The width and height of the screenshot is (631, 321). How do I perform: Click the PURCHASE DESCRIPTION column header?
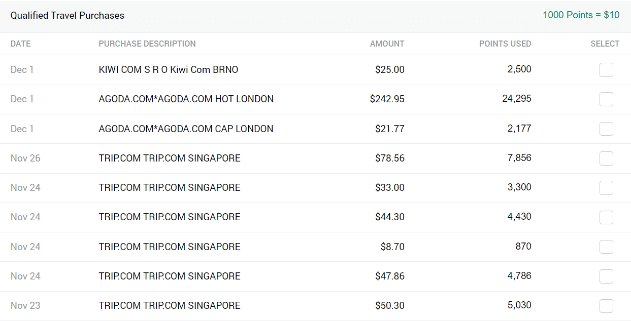pyautogui.click(x=147, y=44)
